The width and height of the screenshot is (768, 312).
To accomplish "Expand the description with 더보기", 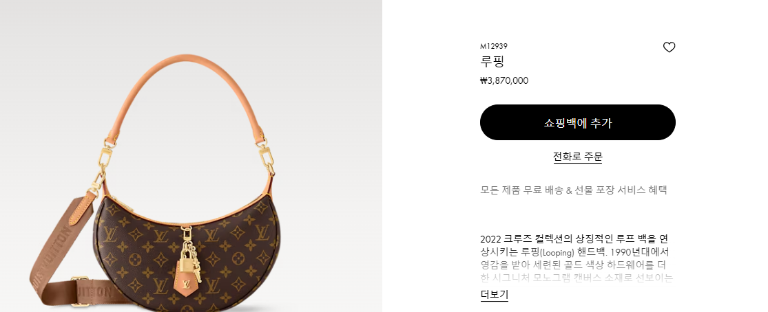I will [x=494, y=294].
